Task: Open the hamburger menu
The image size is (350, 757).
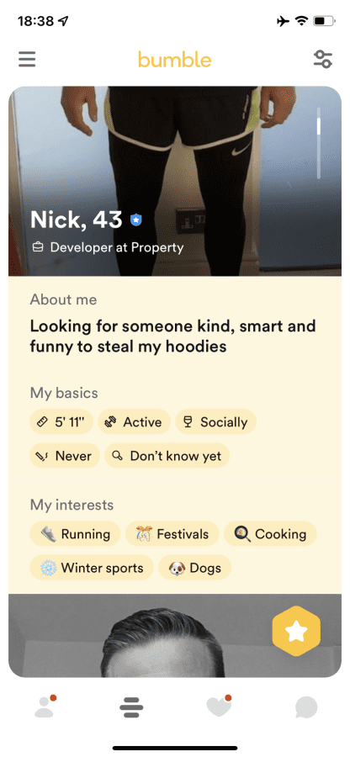Action: 27,59
